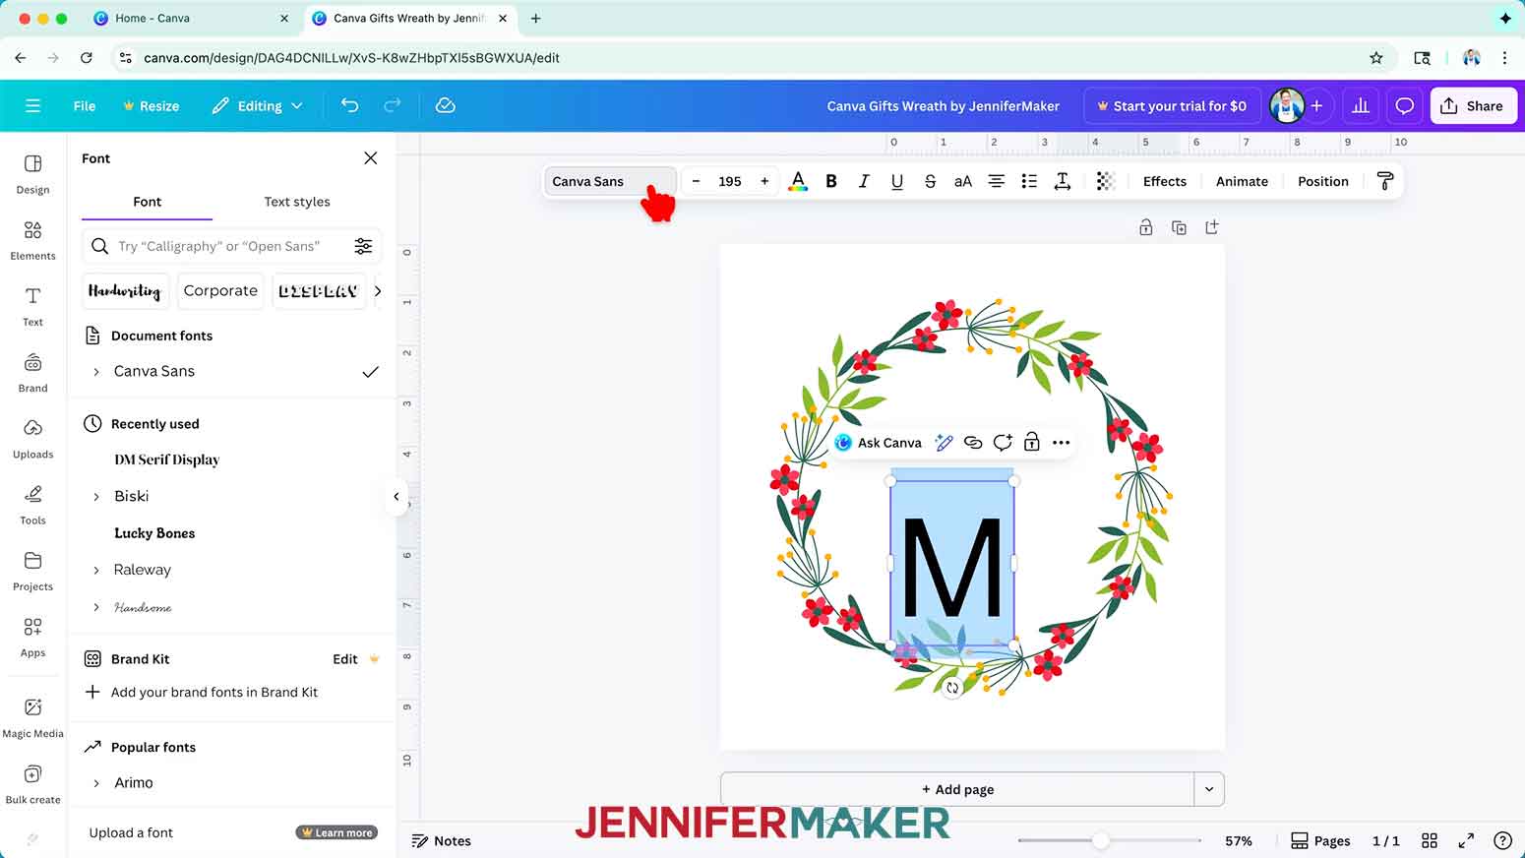Viewport: 1525px width, 858px height.
Task: Filter fonts by Display category
Action: click(317, 291)
